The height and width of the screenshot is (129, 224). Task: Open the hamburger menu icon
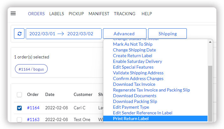(x=13, y=13)
